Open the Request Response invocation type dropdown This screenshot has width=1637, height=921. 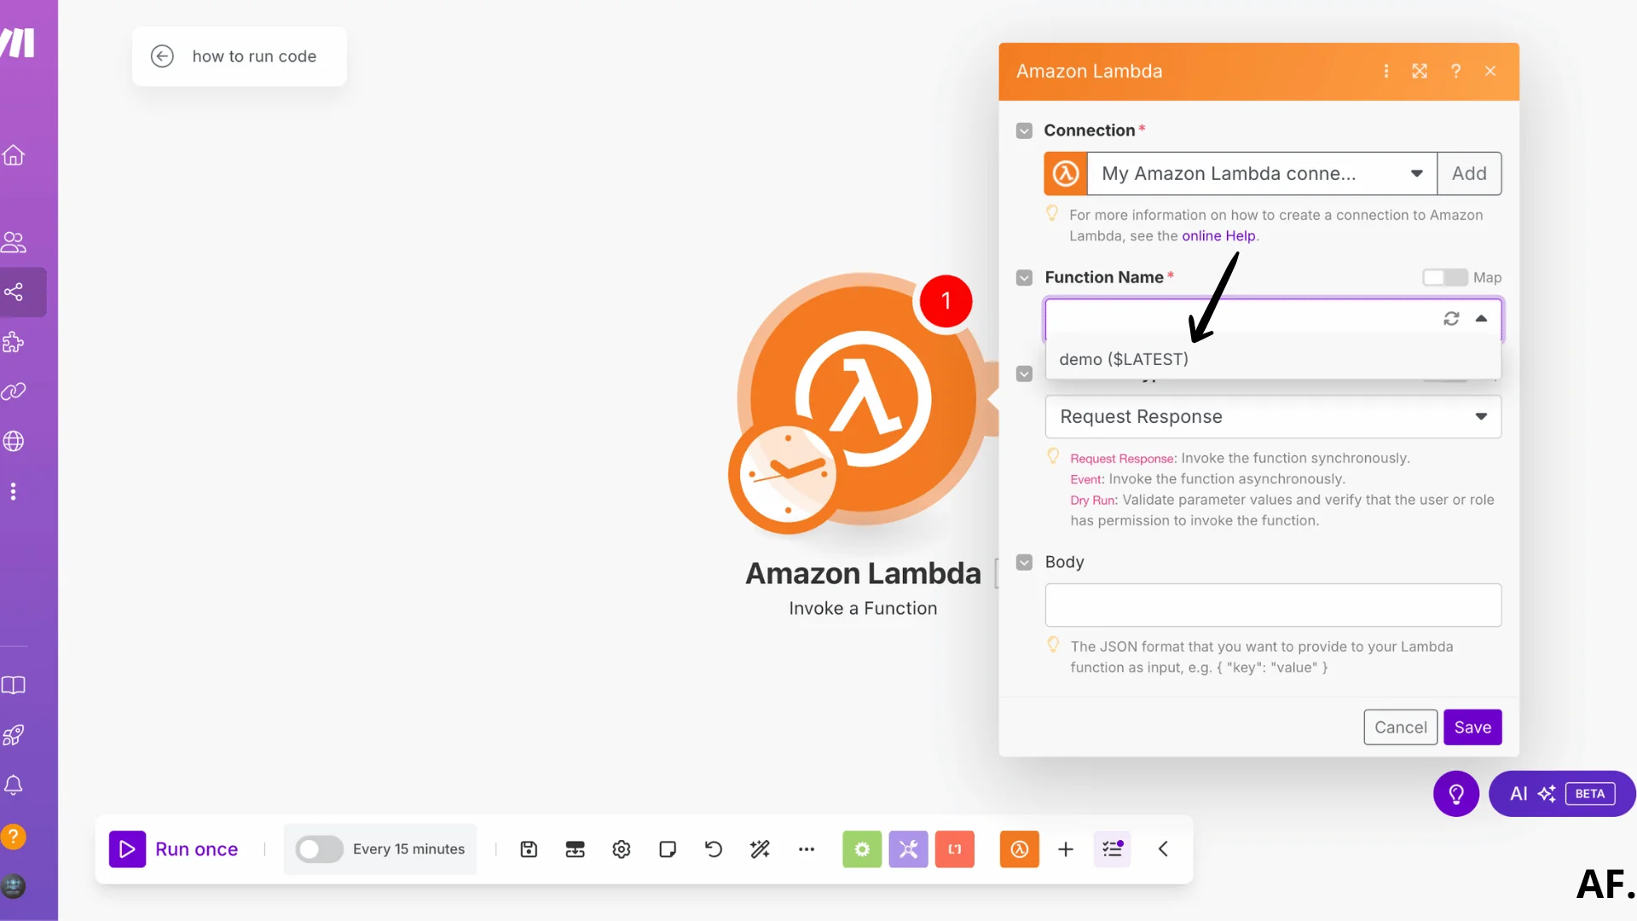pyautogui.click(x=1480, y=417)
